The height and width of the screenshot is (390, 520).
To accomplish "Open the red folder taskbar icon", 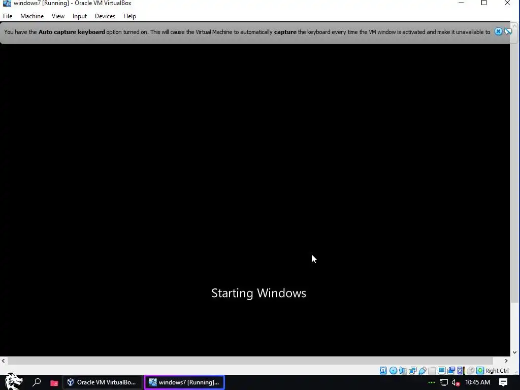I will (54, 383).
